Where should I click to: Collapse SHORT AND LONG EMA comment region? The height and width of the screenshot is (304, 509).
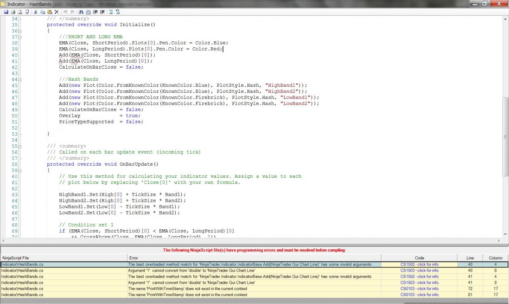coord(20,37)
